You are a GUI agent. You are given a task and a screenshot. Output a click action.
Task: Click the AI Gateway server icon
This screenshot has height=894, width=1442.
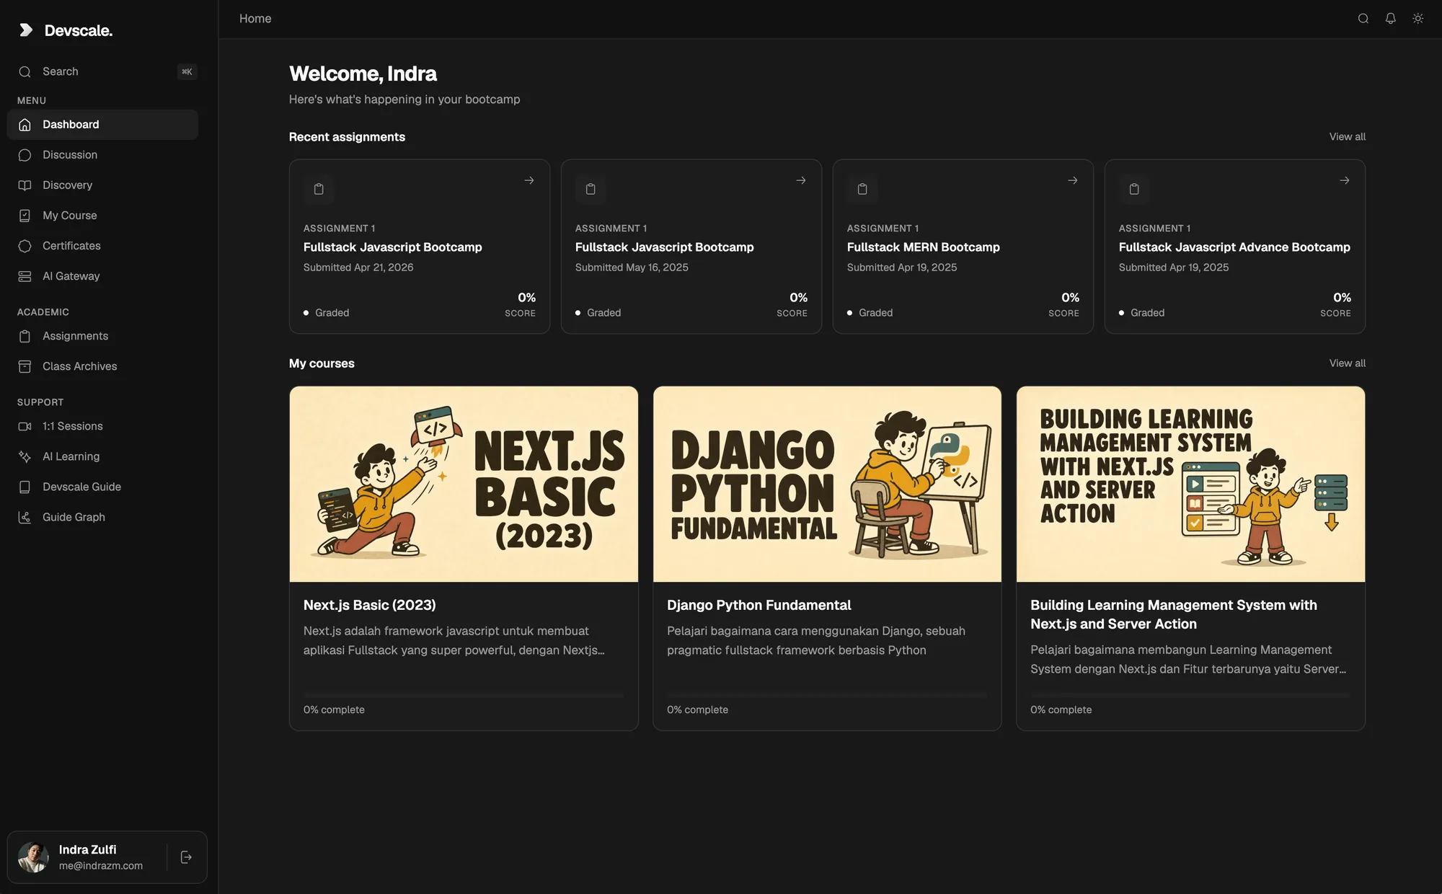[25, 276]
